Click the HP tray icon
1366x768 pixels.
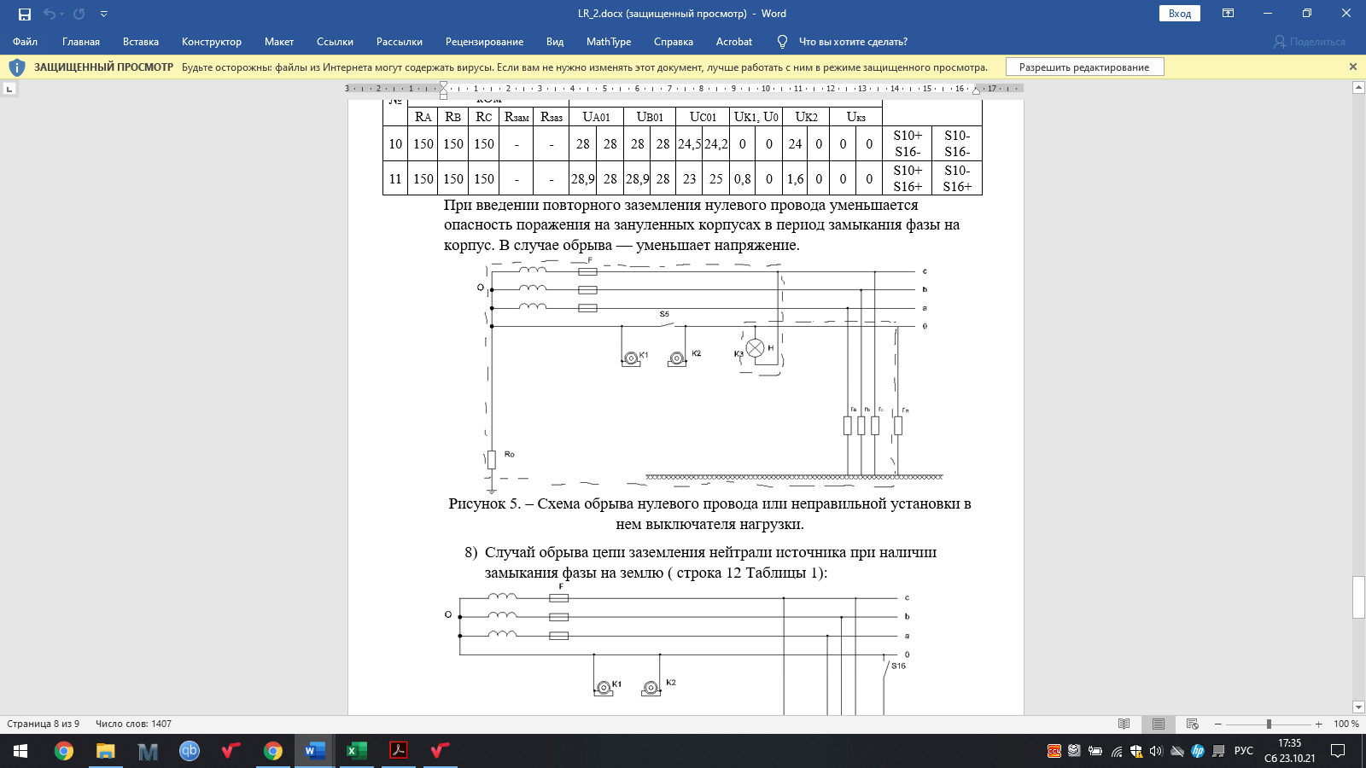[1198, 751]
